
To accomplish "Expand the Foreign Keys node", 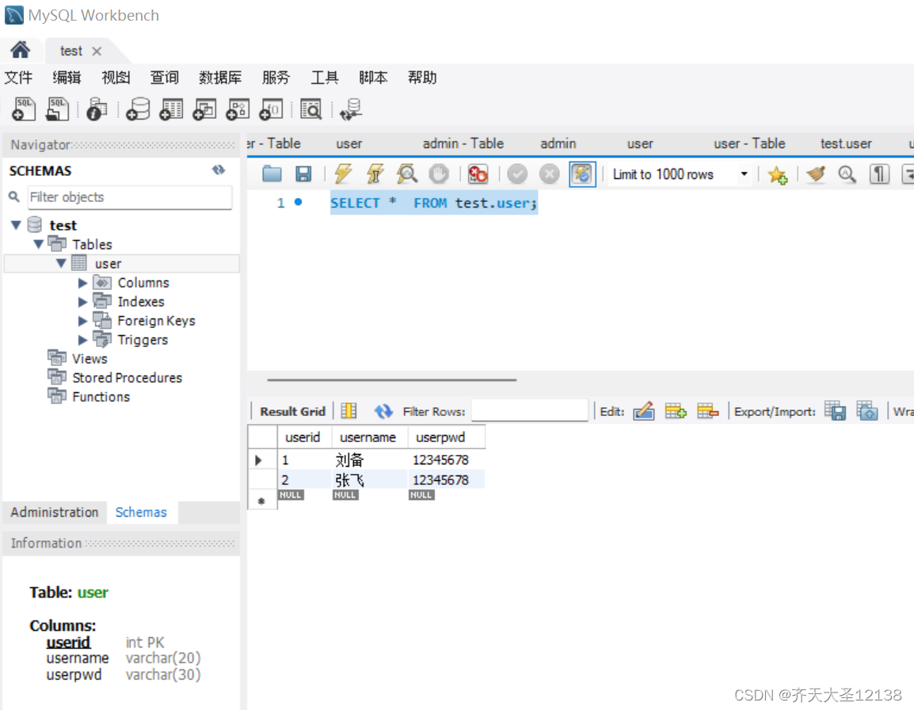I will pyautogui.click(x=83, y=321).
